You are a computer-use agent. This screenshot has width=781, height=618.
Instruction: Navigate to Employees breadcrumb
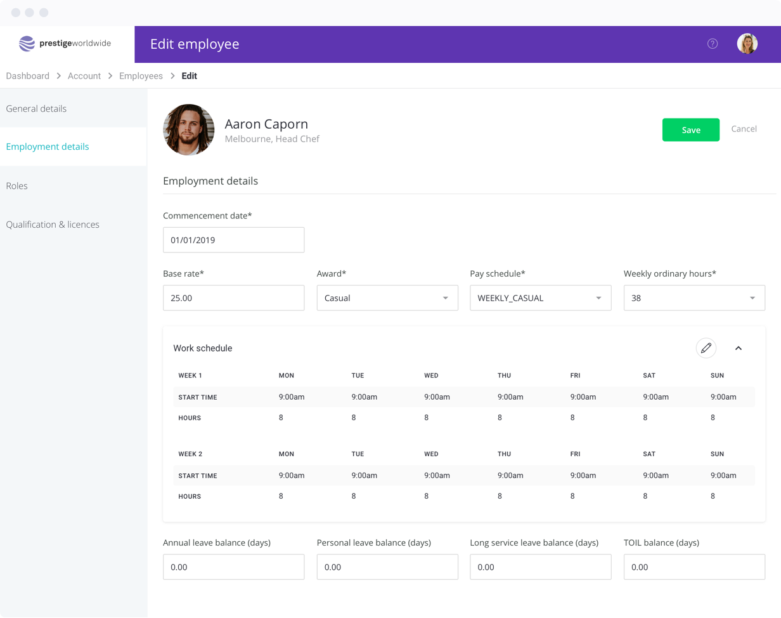[x=141, y=76]
